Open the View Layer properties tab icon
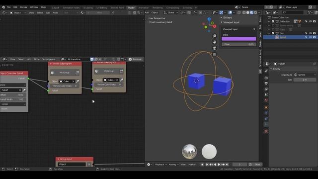 pos(266,89)
